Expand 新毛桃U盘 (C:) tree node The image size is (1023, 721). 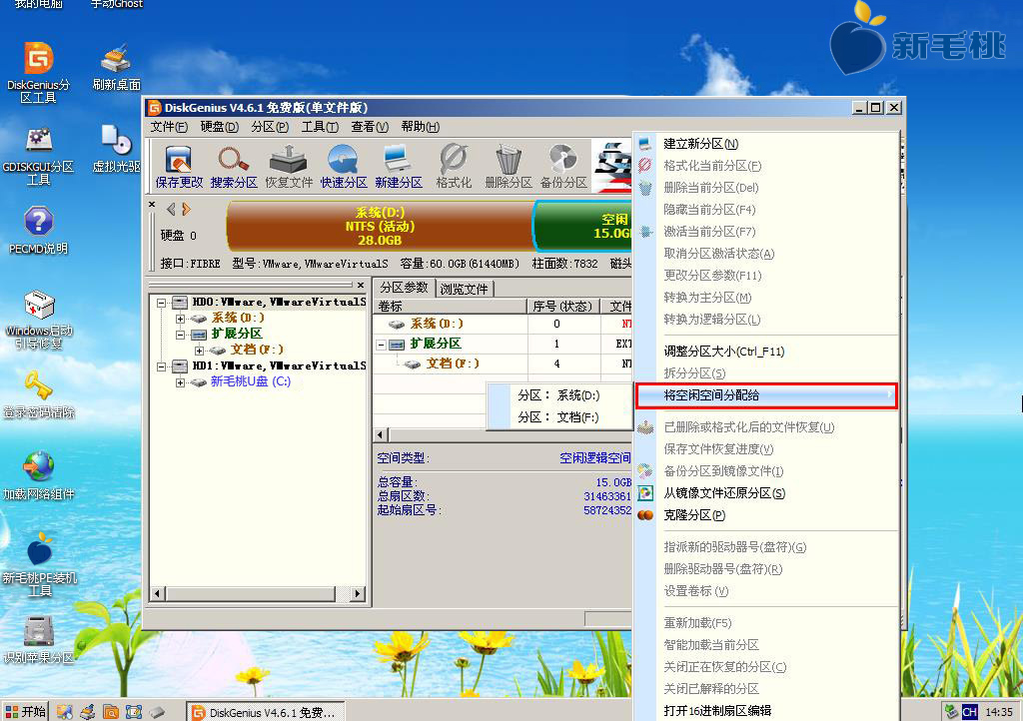tap(180, 382)
